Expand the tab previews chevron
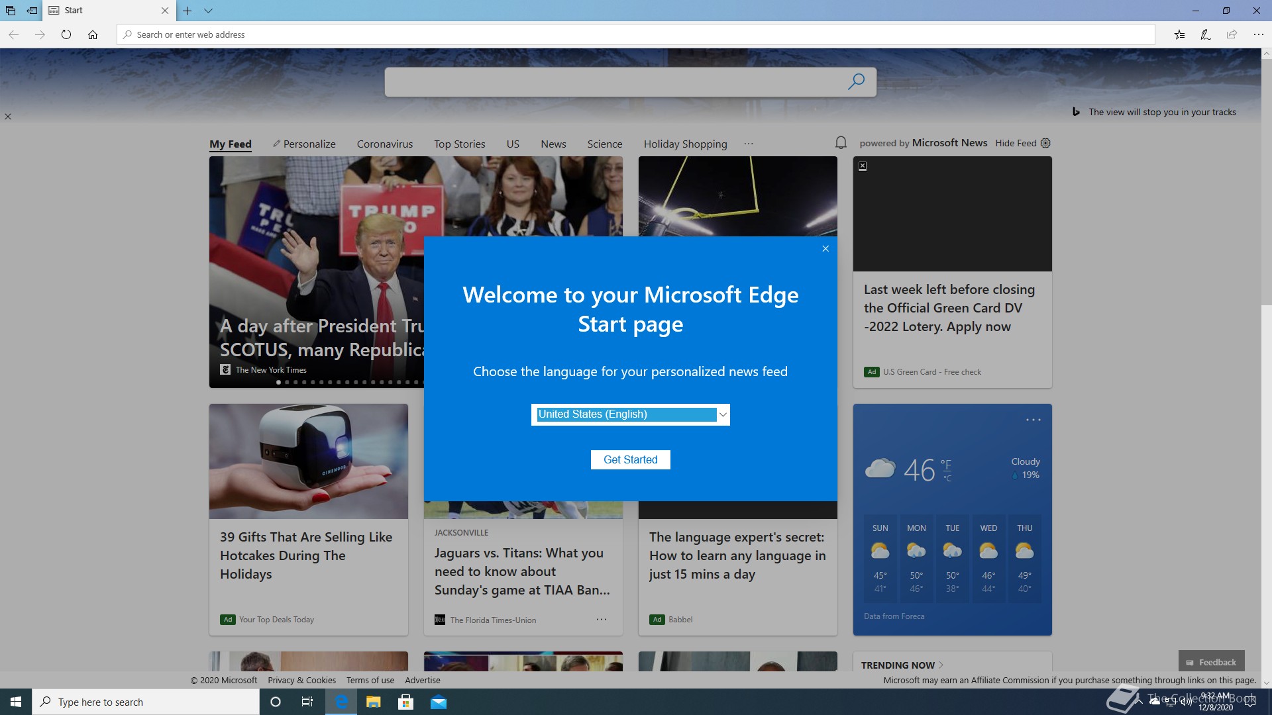Image resolution: width=1272 pixels, height=715 pixels. pyautogui.click(x=208, y=11)
